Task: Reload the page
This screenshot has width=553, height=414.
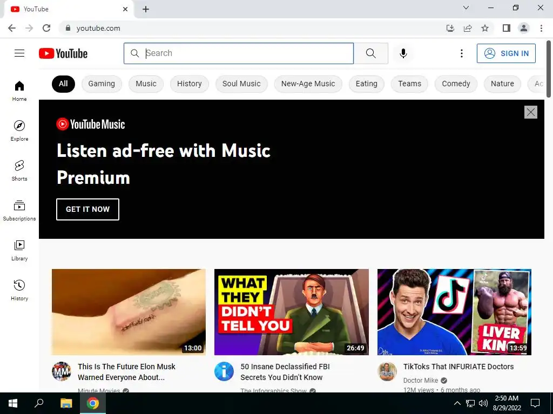Action: tap(46, 28)
